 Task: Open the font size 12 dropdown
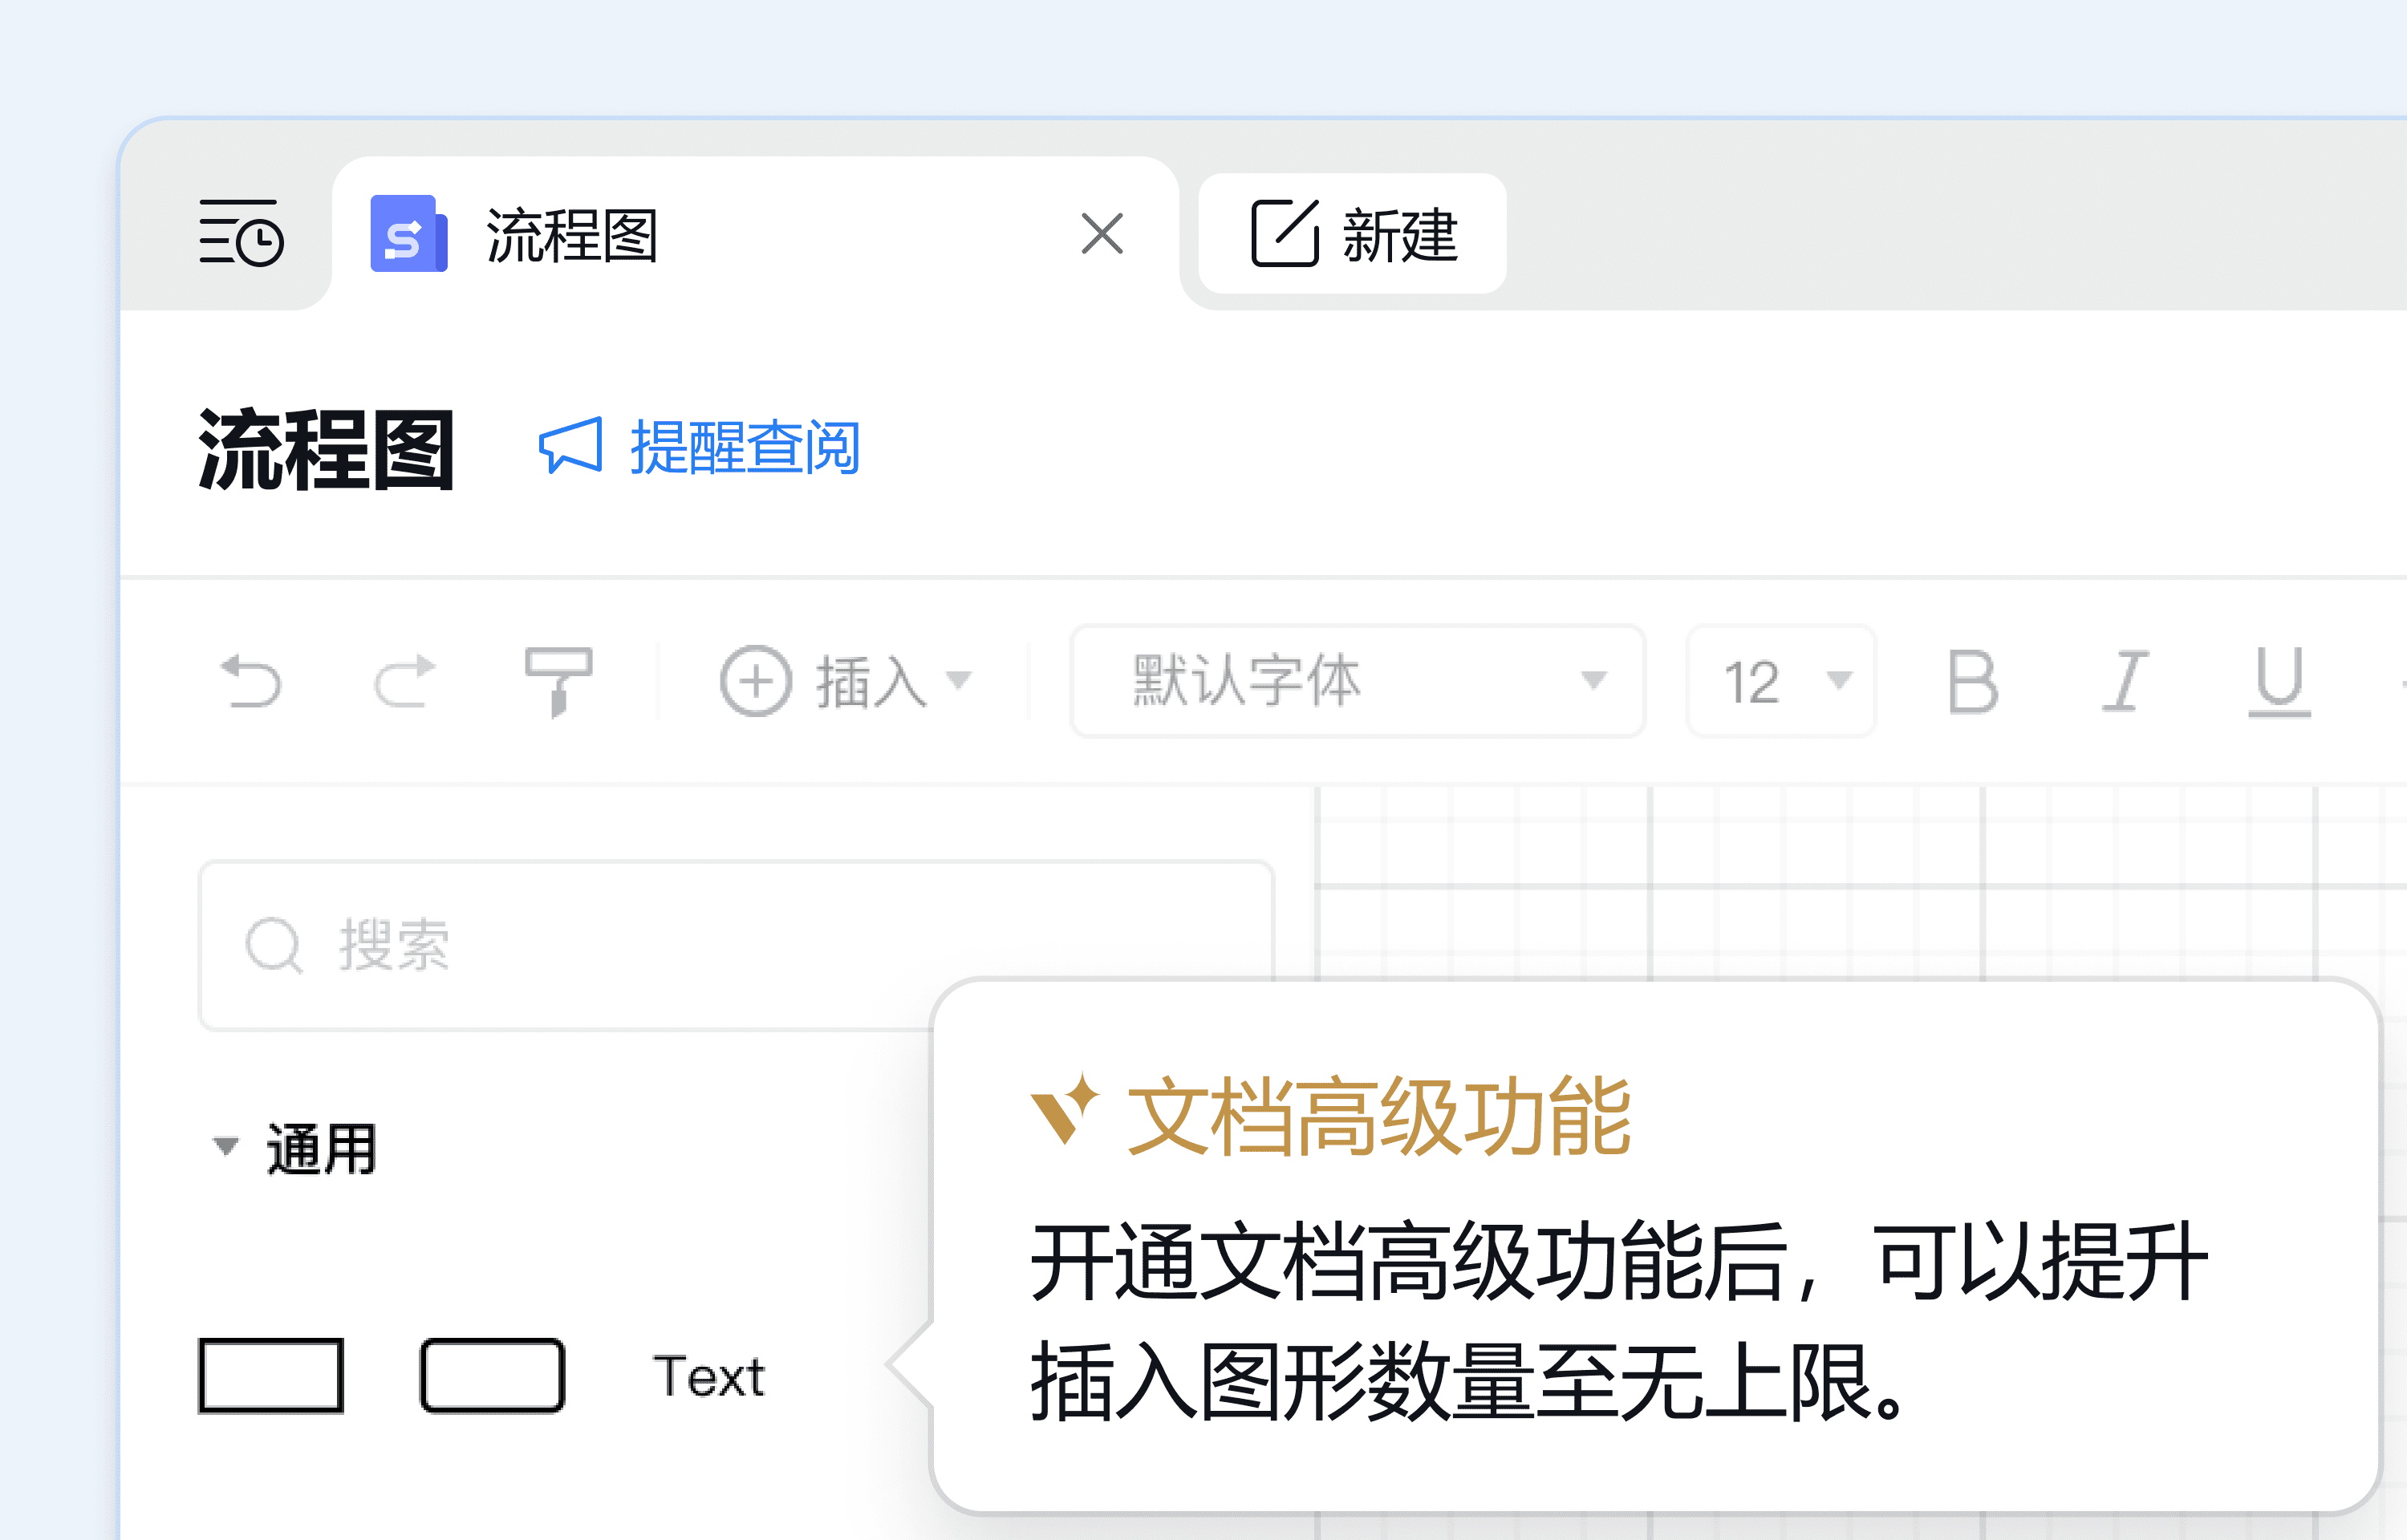click(x=1781, y=681)
